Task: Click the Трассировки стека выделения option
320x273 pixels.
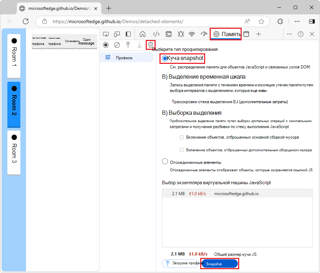Action: tap(230, 101)
